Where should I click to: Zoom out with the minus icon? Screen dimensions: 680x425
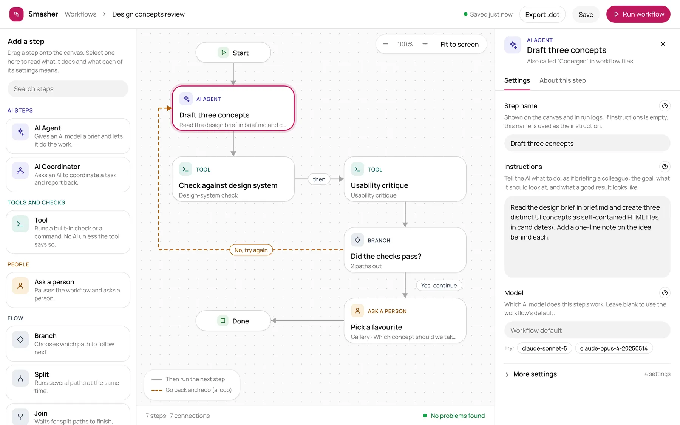click(385, 44)
